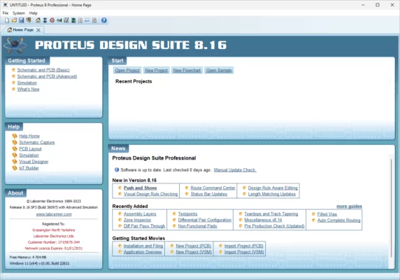Screen dimensions: 400x280
Task: Open the What's New link
Action: click(28, 89)
